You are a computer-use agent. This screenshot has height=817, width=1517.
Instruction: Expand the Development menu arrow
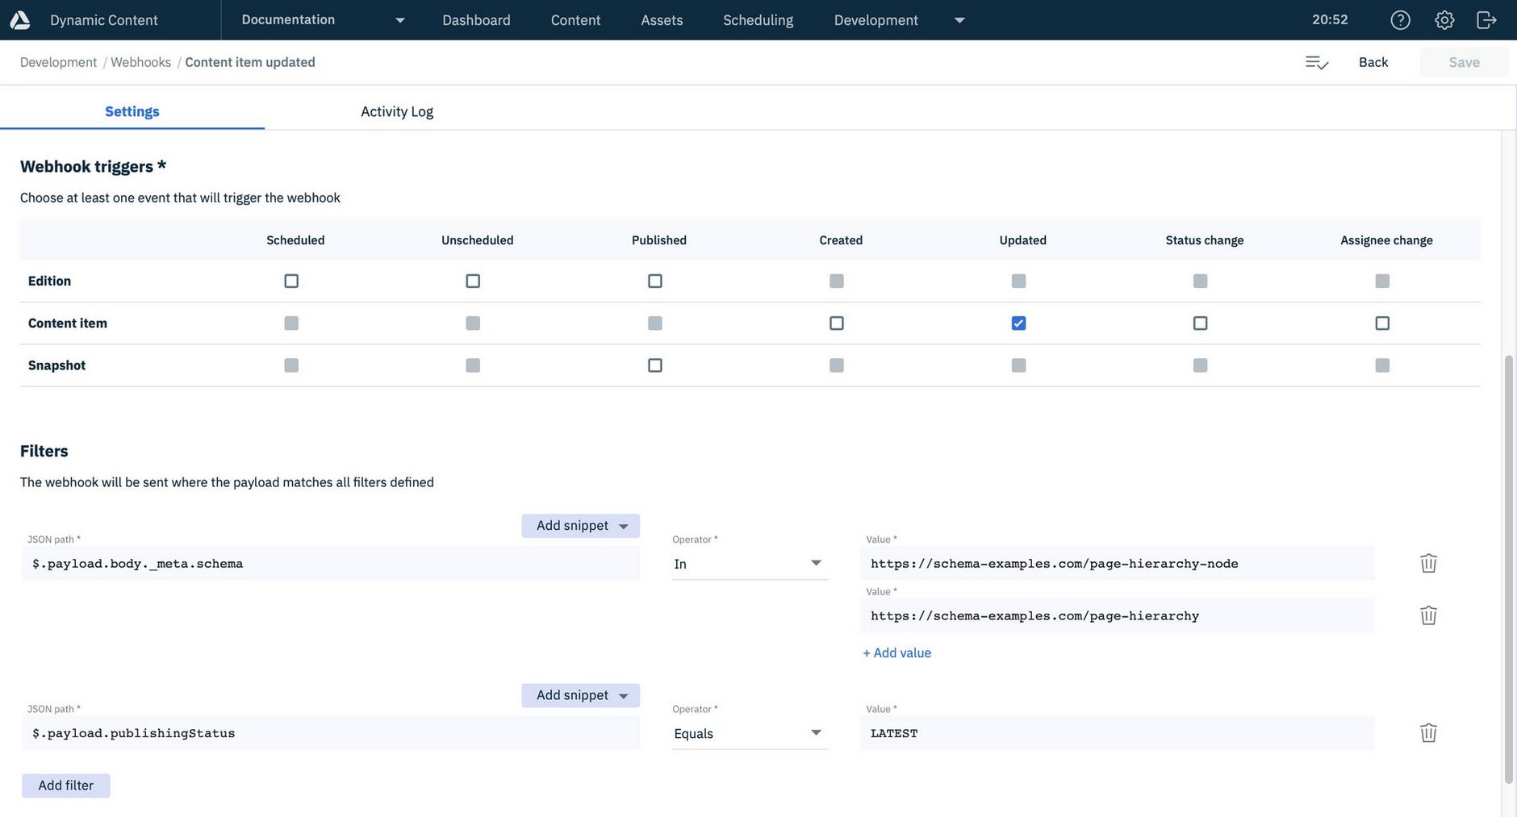coord(959,20)
